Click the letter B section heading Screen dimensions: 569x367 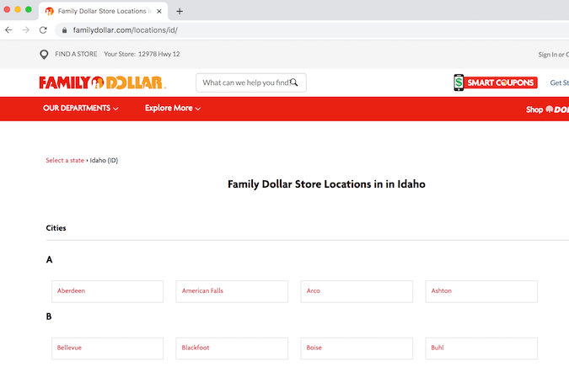click(49, 316)
